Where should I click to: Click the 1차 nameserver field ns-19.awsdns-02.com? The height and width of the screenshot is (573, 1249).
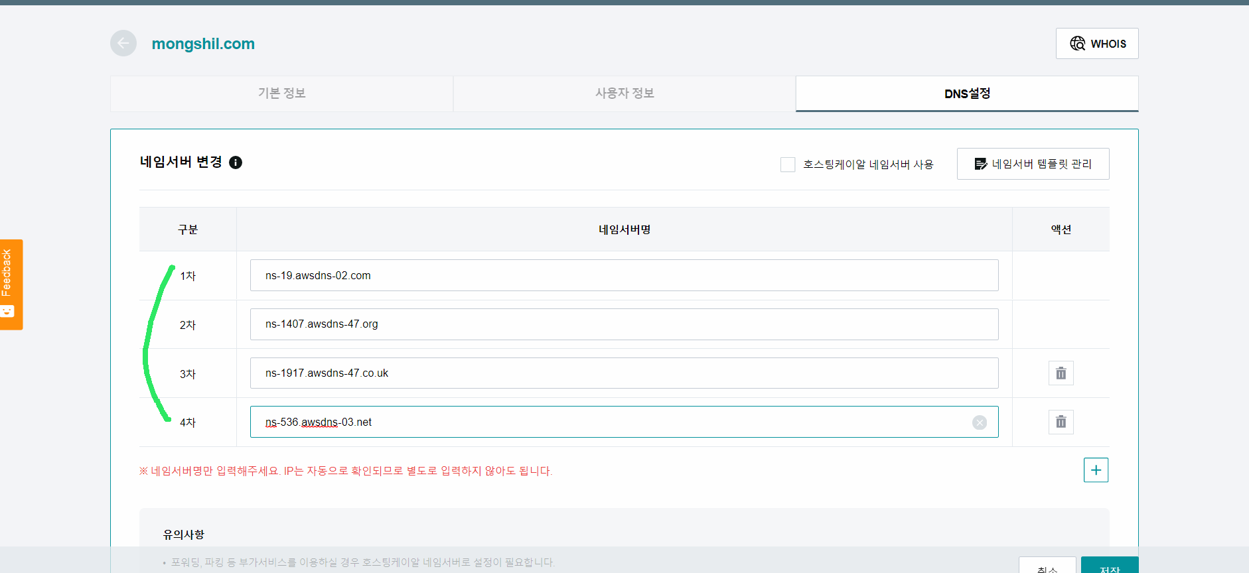tap(624, 275)
